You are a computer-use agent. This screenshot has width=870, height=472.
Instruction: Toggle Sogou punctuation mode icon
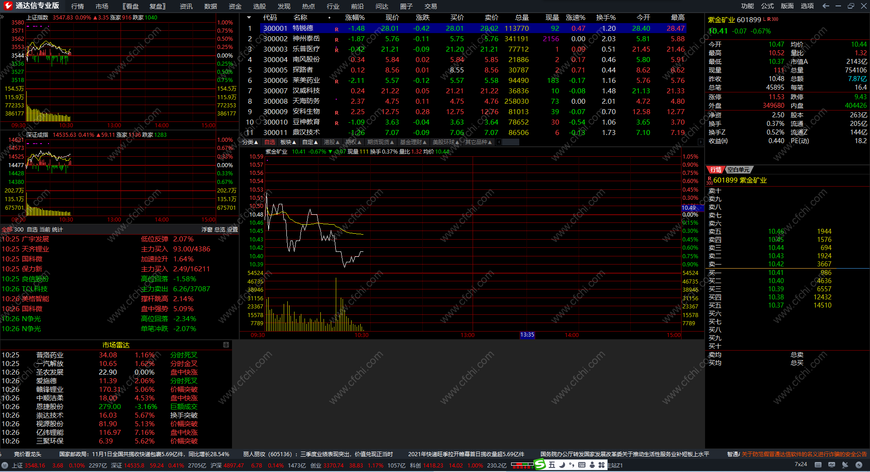click(572, 465)
